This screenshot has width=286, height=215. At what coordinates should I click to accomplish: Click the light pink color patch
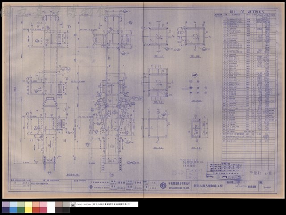(43, 204)
